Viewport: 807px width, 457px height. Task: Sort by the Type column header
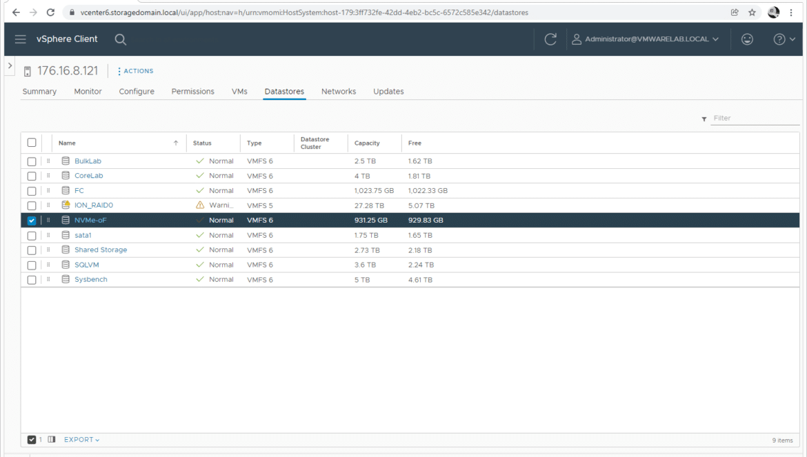tap(255, 143)
